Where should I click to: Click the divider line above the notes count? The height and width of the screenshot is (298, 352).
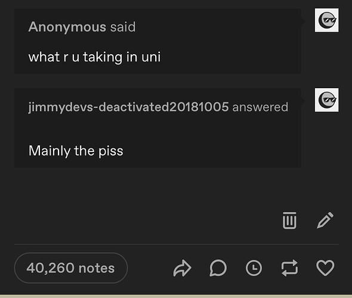(177, 244)
